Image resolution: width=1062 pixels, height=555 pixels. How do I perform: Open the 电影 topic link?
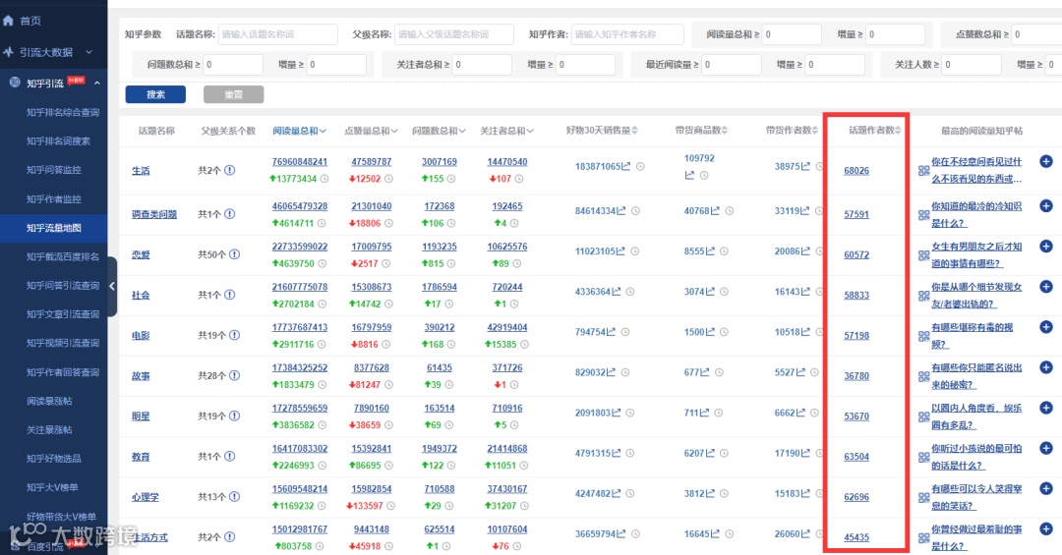coord(141,336)
